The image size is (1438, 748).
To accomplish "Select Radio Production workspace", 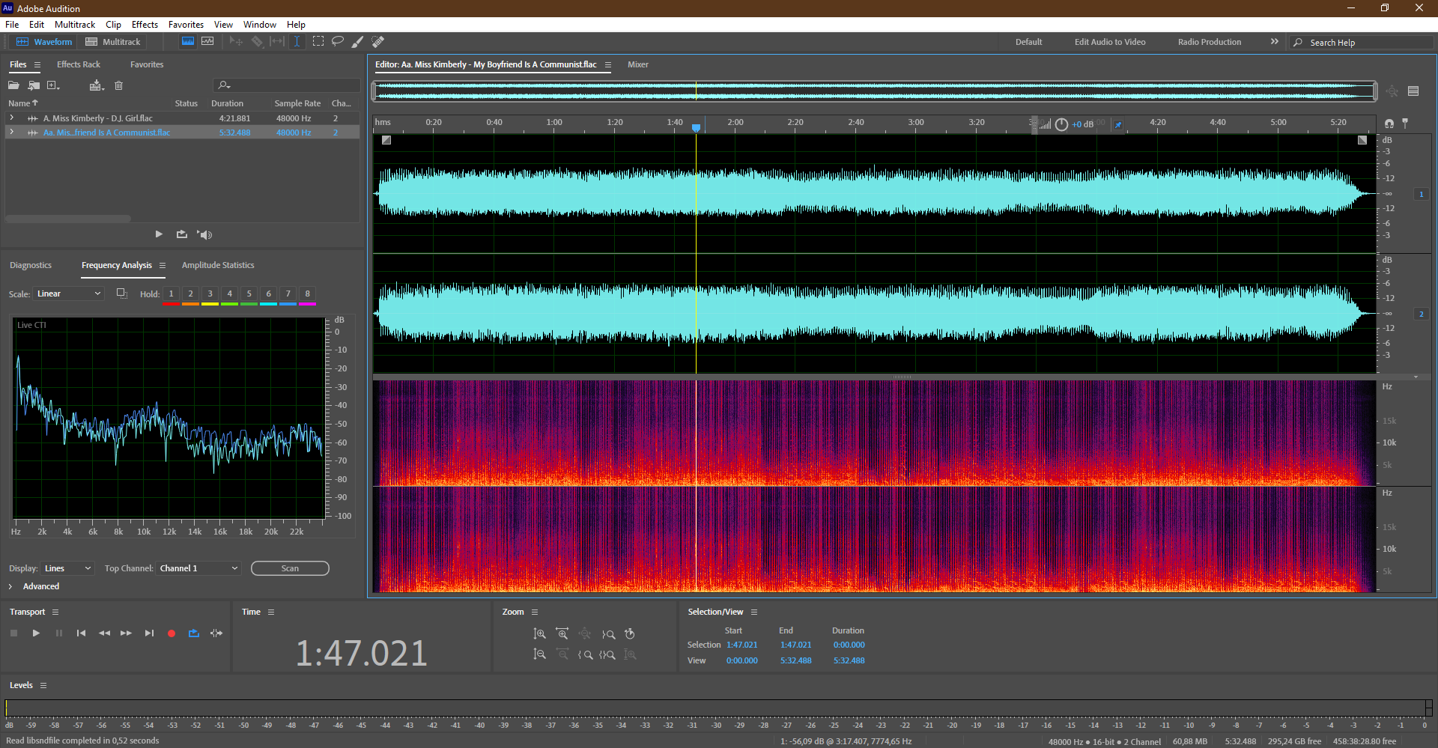I will (x=1209, y=42).
